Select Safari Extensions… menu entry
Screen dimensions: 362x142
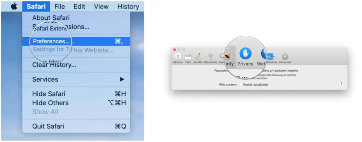pos(76,27)
